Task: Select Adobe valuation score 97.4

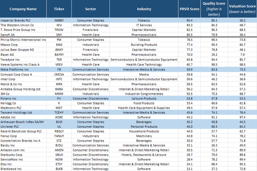Action: tap(242, 118)
